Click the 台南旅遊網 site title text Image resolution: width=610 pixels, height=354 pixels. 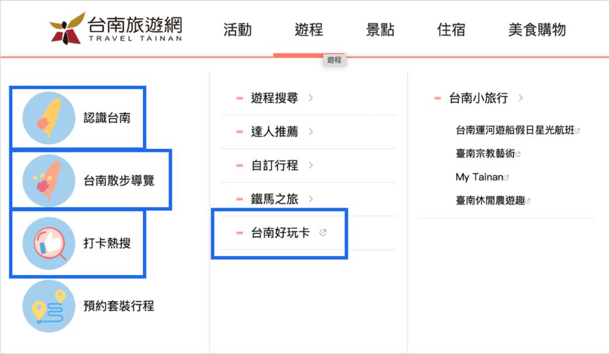(135, 25)
